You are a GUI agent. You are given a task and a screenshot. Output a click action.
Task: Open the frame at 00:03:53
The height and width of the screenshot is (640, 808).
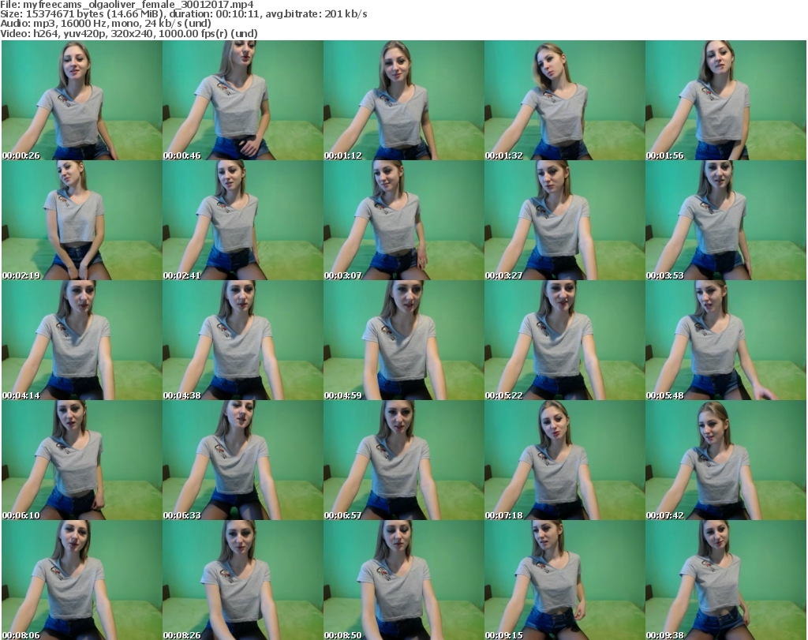click(726, 220)
